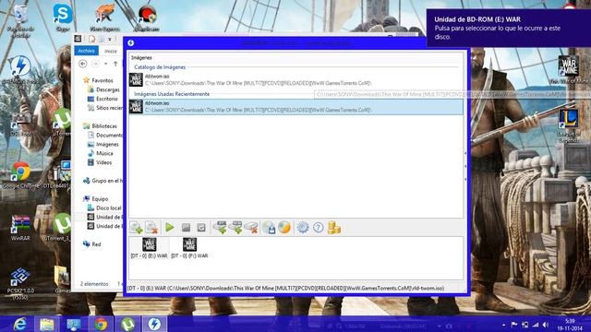Select Favoritos in the Explorer sidebar
Viewport: 591px width, 332px height.
[98, 80]
